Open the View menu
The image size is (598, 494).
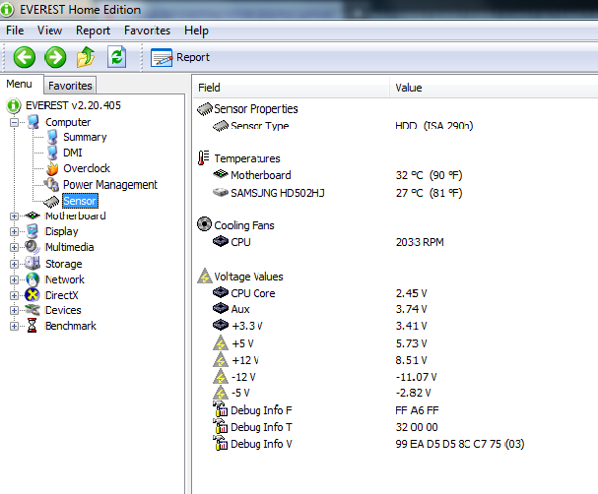tap(49, 31)
